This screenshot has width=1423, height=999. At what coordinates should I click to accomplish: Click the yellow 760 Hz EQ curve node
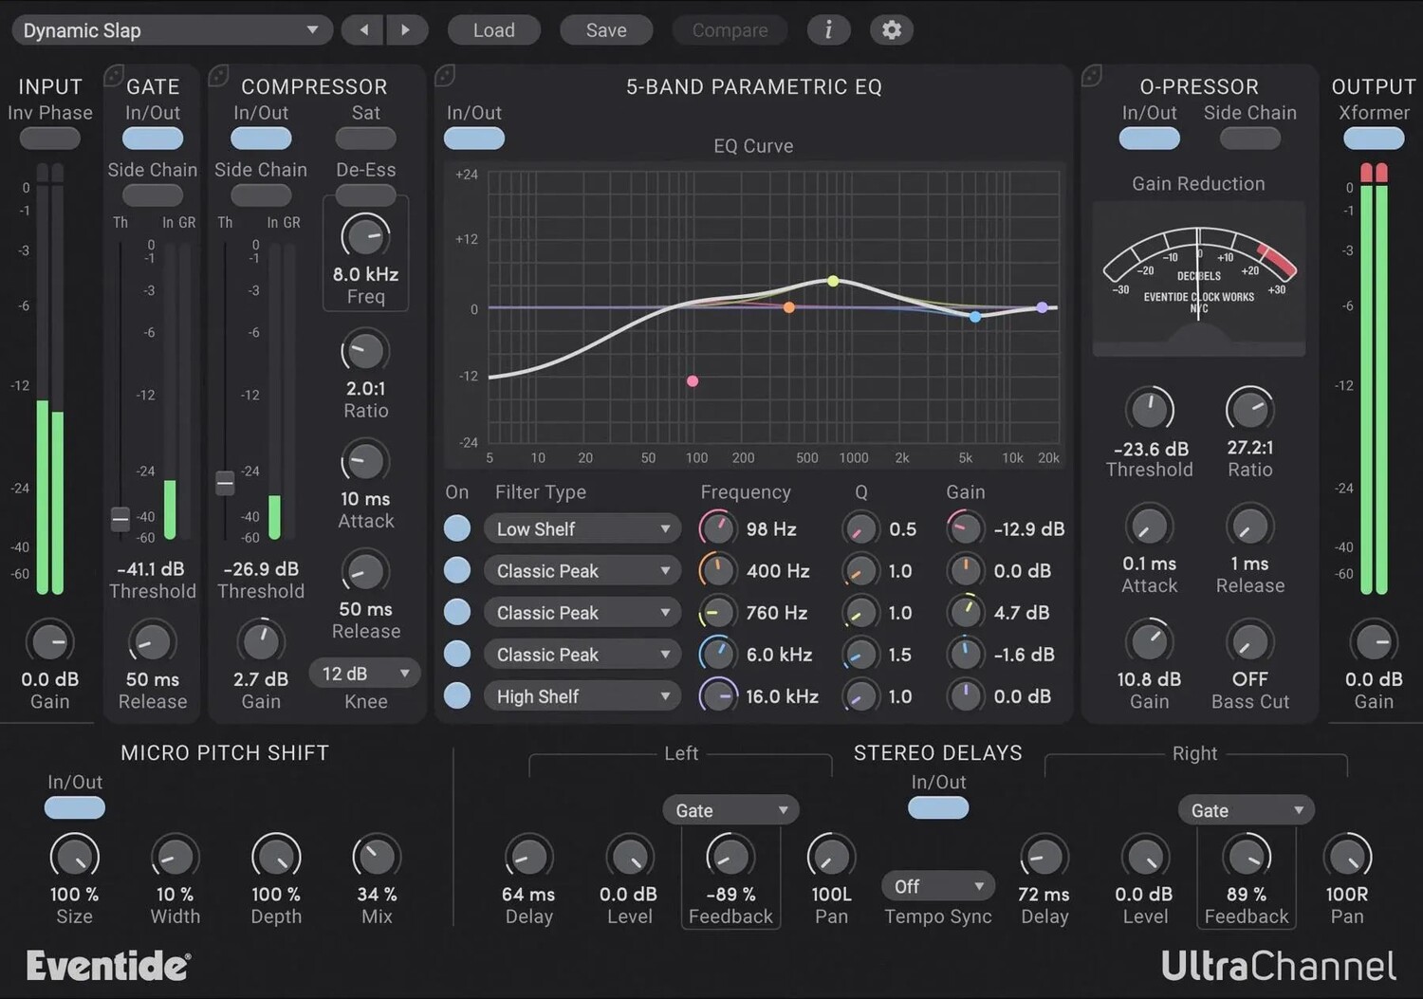(833, 281)
